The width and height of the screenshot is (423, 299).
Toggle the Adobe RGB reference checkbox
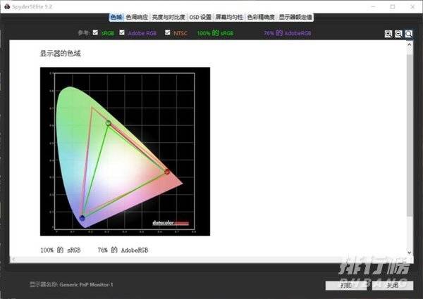[x=122, y=32]
